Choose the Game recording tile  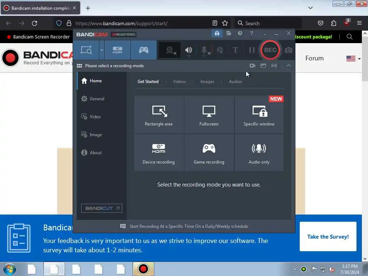click(x=209, y=152)
